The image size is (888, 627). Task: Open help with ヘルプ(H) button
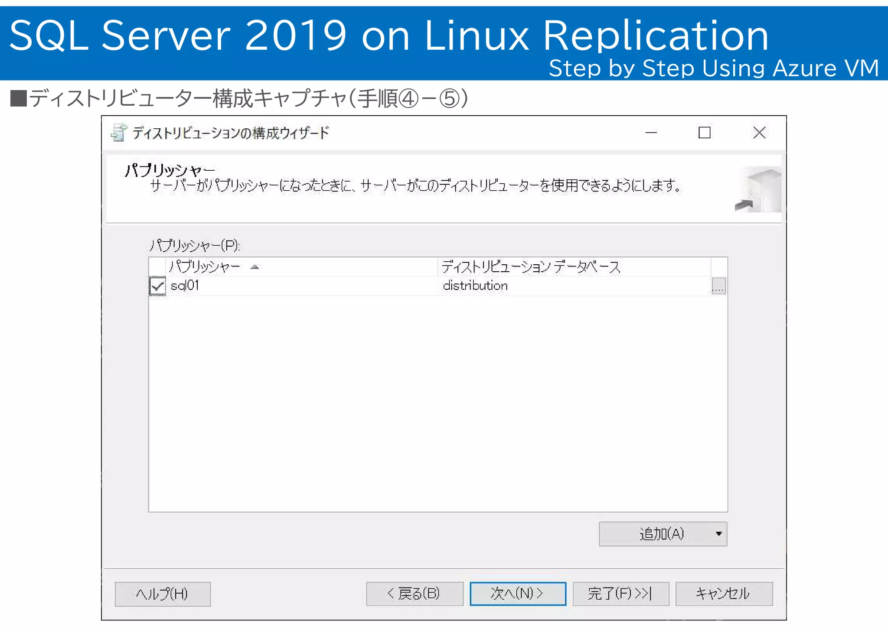[x=163, y=594]
